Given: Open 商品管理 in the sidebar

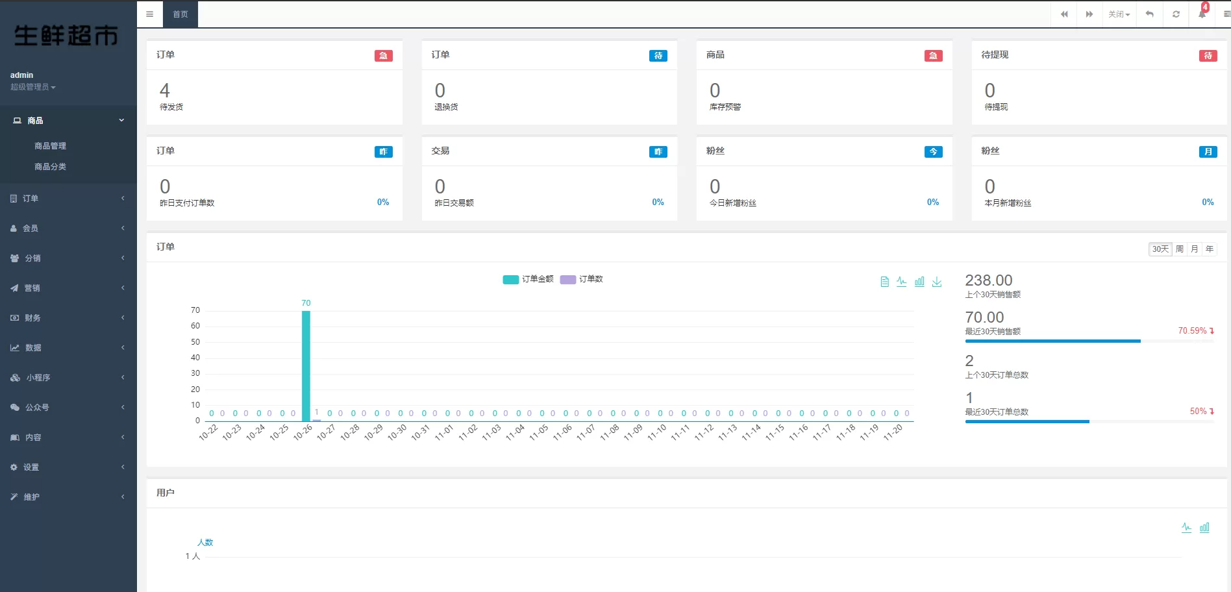Looking at the screenshot, I should pyautogui.click(x=50, y=146).
